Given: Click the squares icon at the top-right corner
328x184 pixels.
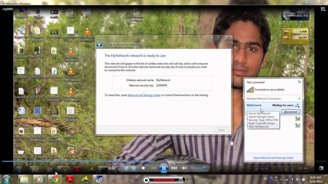Looking at the screenshot, I should [x=323, y=9].
